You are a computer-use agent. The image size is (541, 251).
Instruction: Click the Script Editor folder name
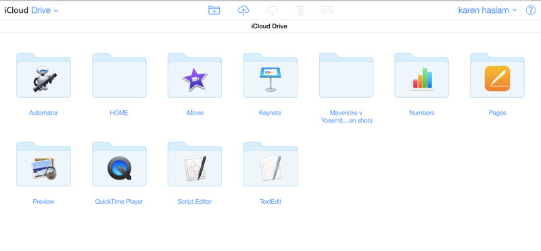[x=195, y=202]
